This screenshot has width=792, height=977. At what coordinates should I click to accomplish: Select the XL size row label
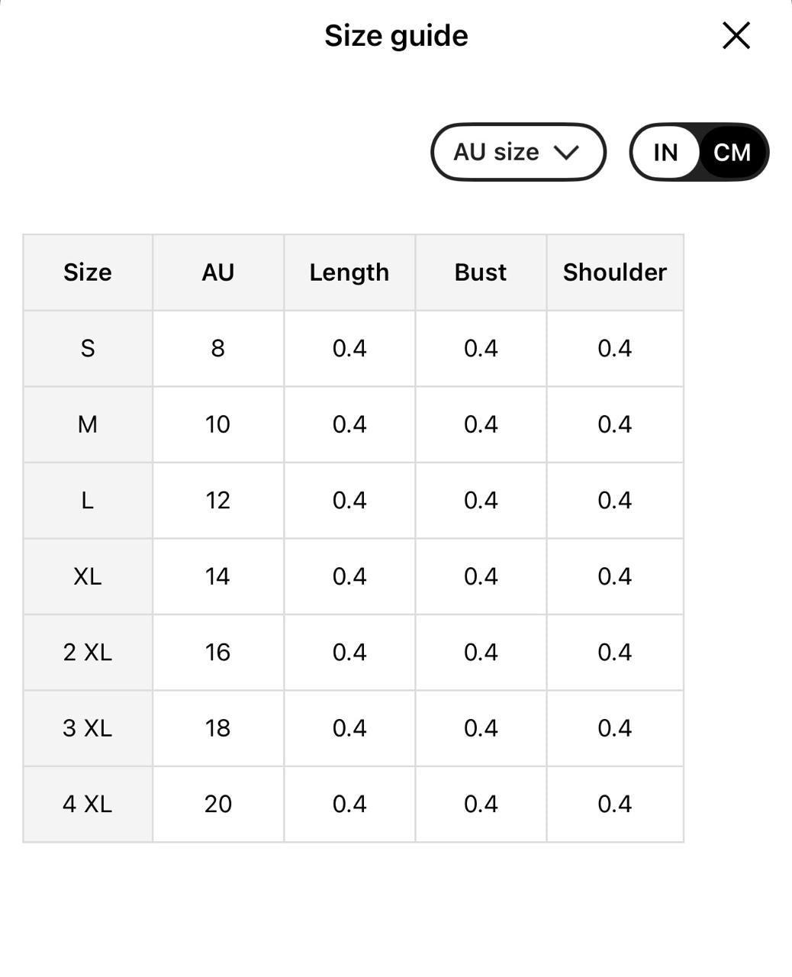click(88, 576)
